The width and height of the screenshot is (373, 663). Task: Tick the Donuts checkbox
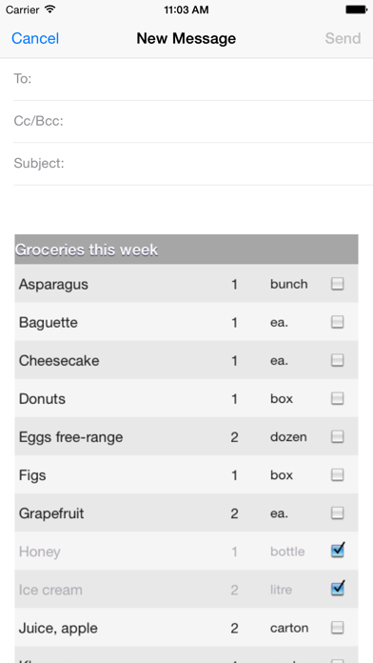(x=337, y=398)
